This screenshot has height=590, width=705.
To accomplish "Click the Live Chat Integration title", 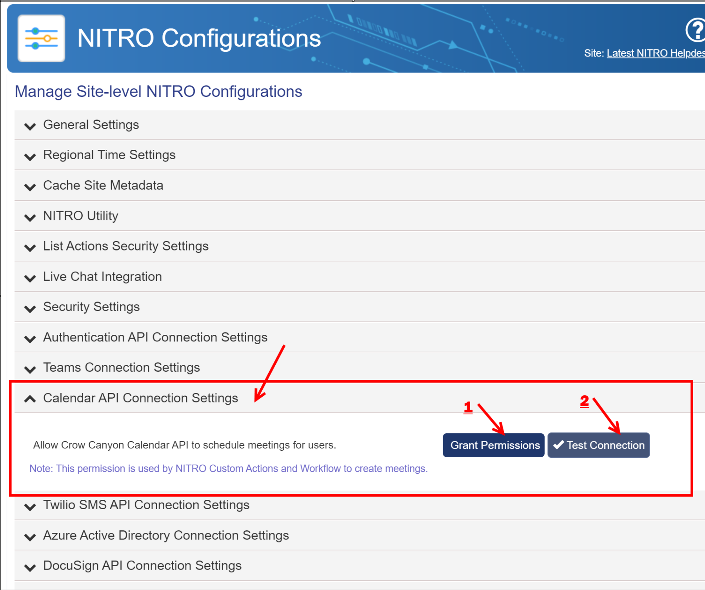I will pyautogui.click(x=102, y=276).
